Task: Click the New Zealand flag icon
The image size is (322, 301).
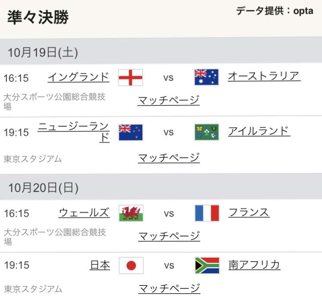Action: click(x=131, y=132)
